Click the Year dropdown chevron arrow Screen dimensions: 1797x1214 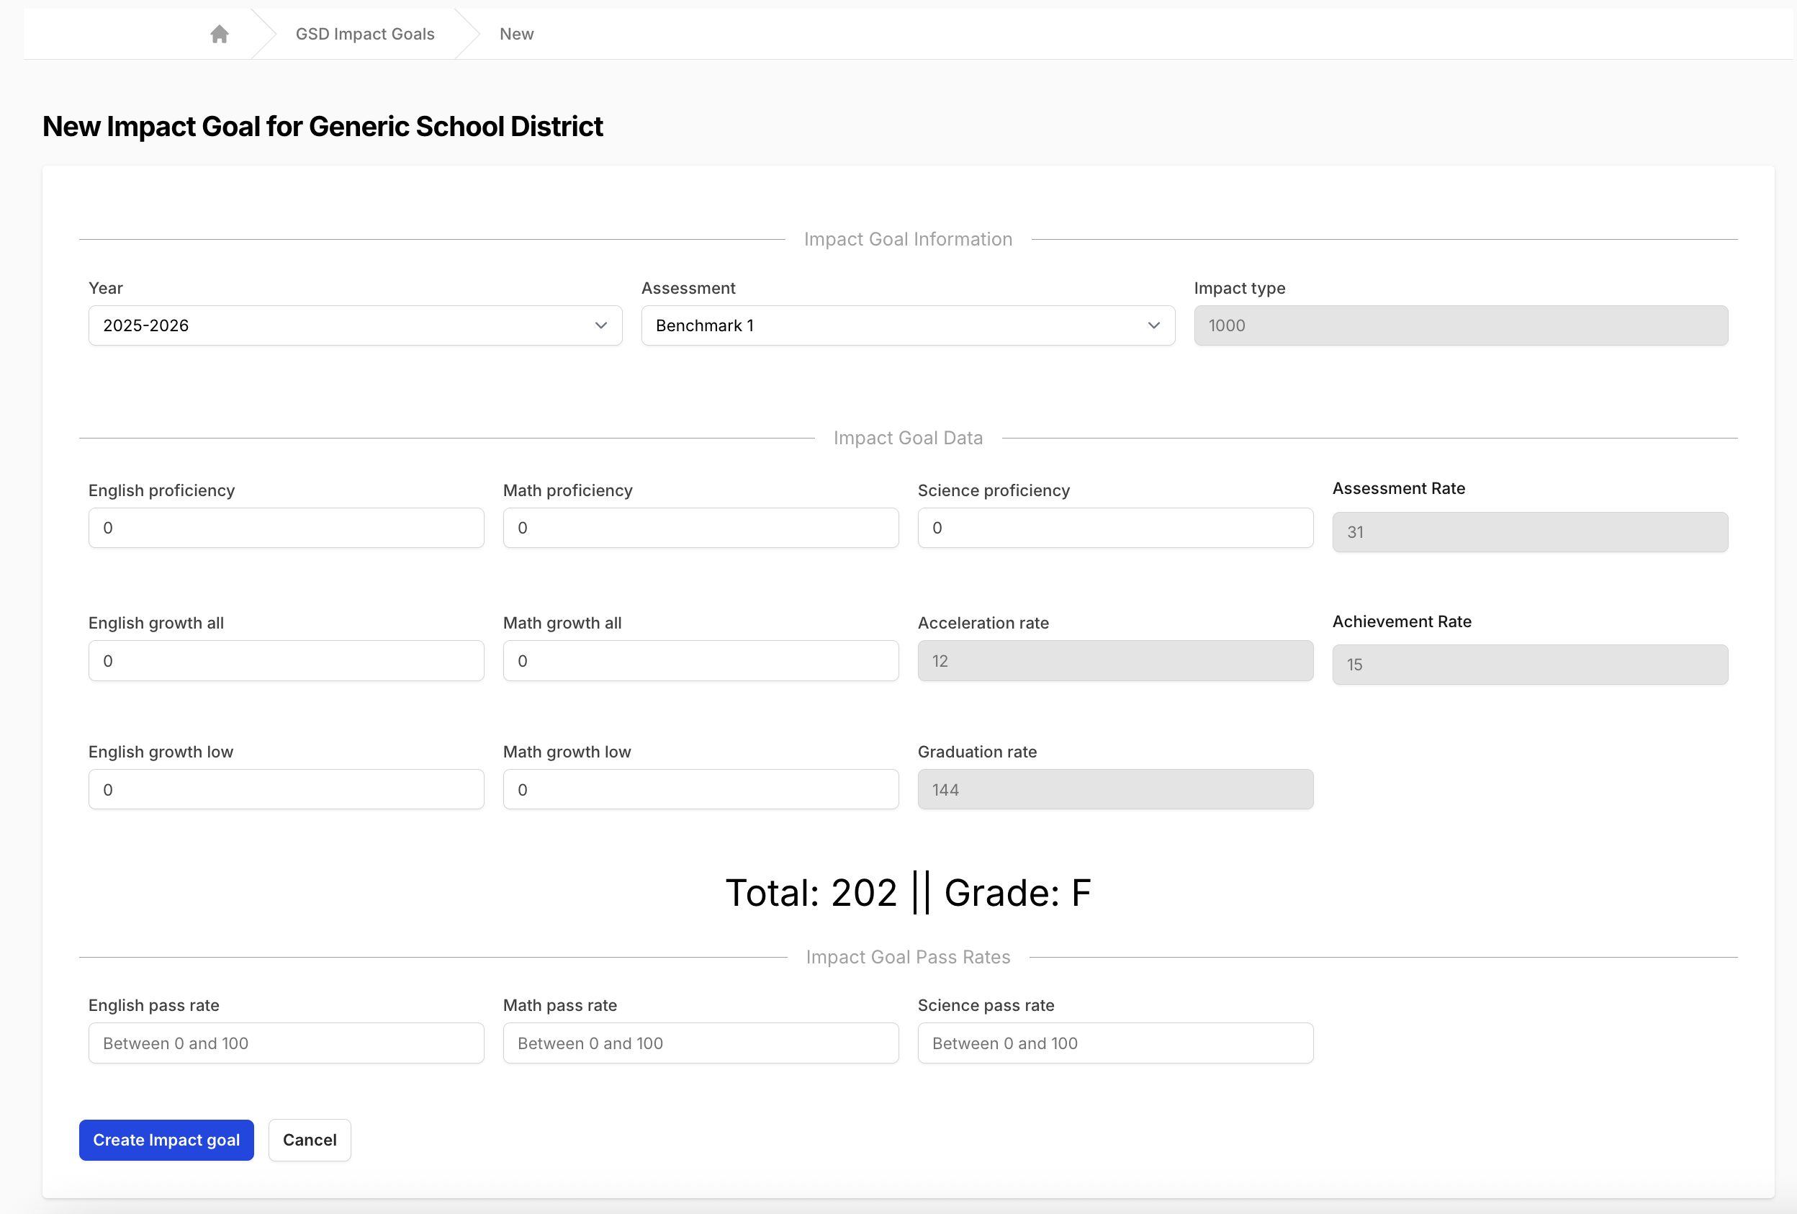[x=601, y=325]
